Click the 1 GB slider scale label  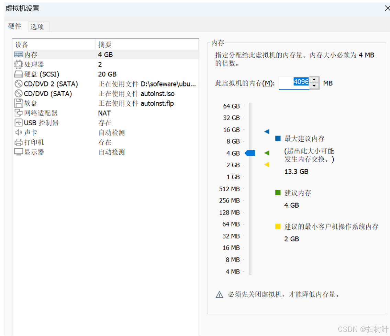point(233,177)
